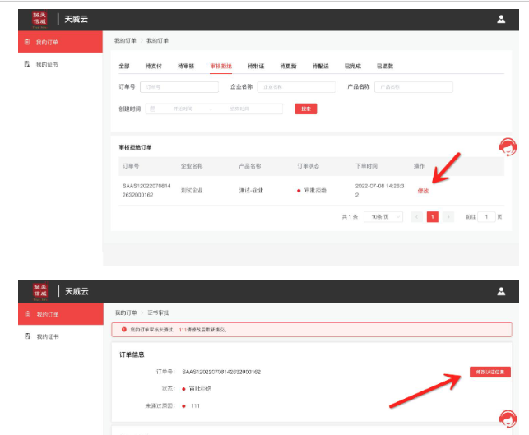Switch to the 待审核 tab
The image size is (529, 435).
[185, 65]
